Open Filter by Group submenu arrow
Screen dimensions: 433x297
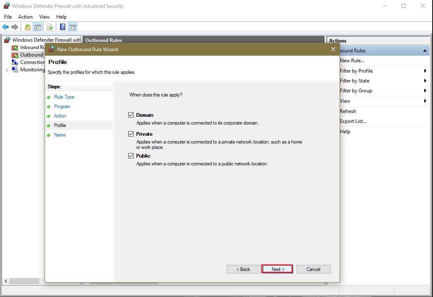tap(425, 91)
